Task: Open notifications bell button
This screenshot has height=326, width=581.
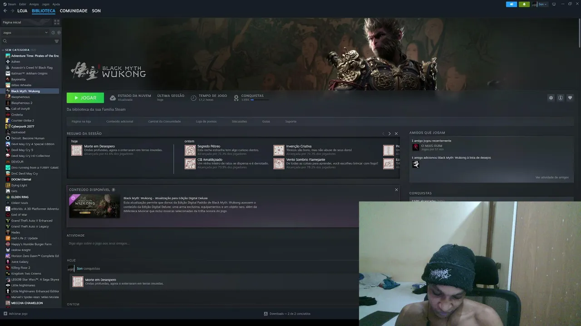Action: tap(524, 4)
